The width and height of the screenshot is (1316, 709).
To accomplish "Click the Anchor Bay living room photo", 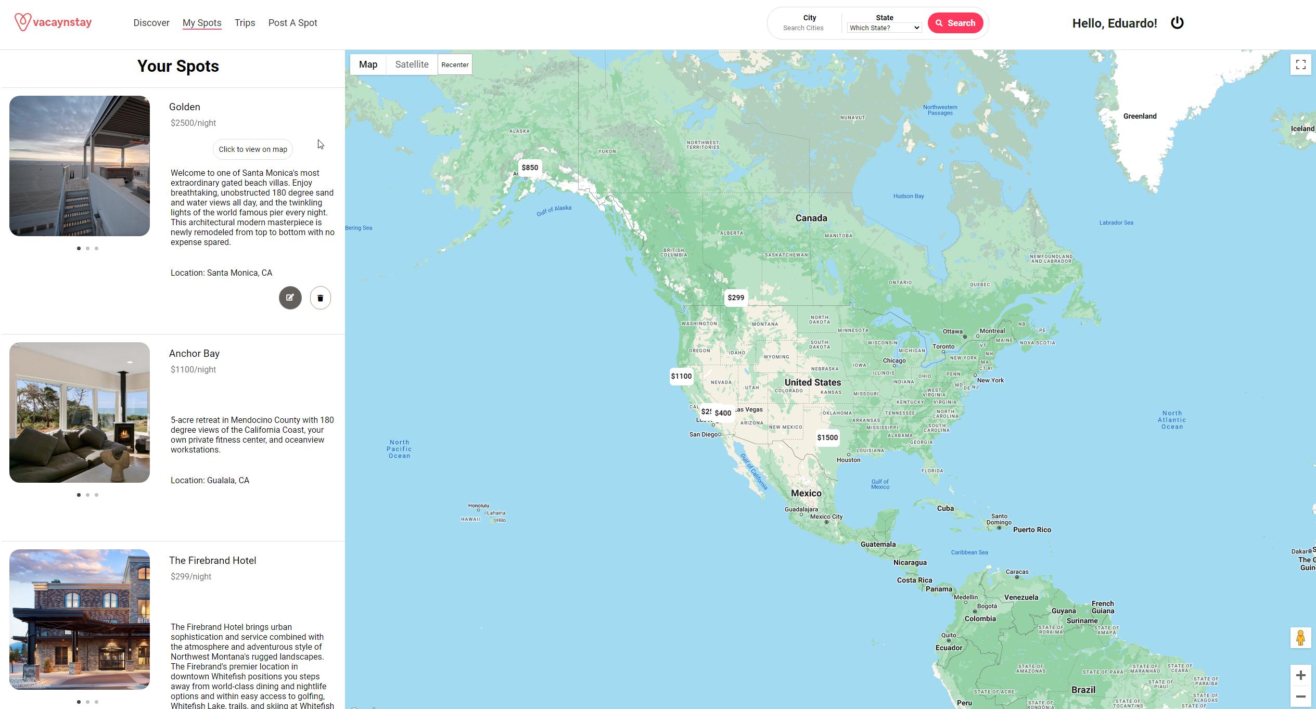I will coord(80,412).
